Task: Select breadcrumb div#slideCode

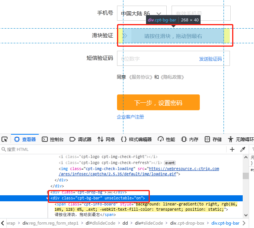Action: click(x=149, y=223)
